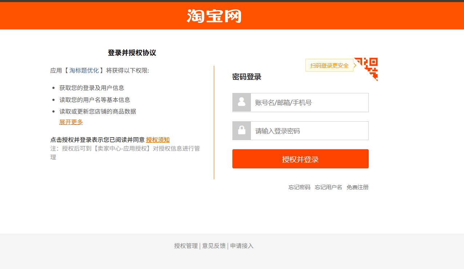This screenshot has width=464, height=269.
Task: Click the 登录并授权协议 title
Action: pyautogui.click(x=132, y=53)
